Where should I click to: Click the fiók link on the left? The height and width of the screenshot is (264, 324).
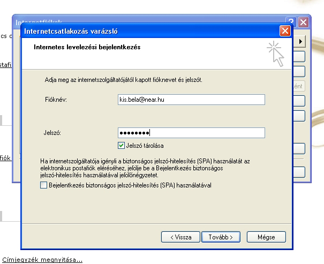tap(6, 157)
